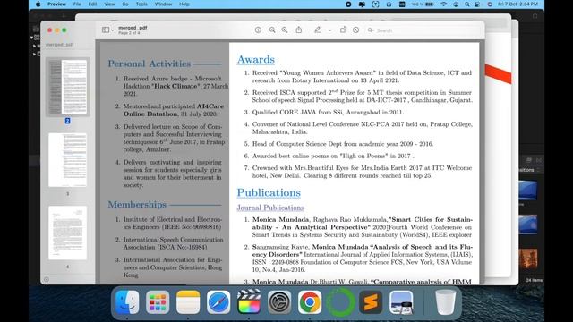Launch Safari from the Dock
This screenshot has height=322, width=573.
coord(218,302)
